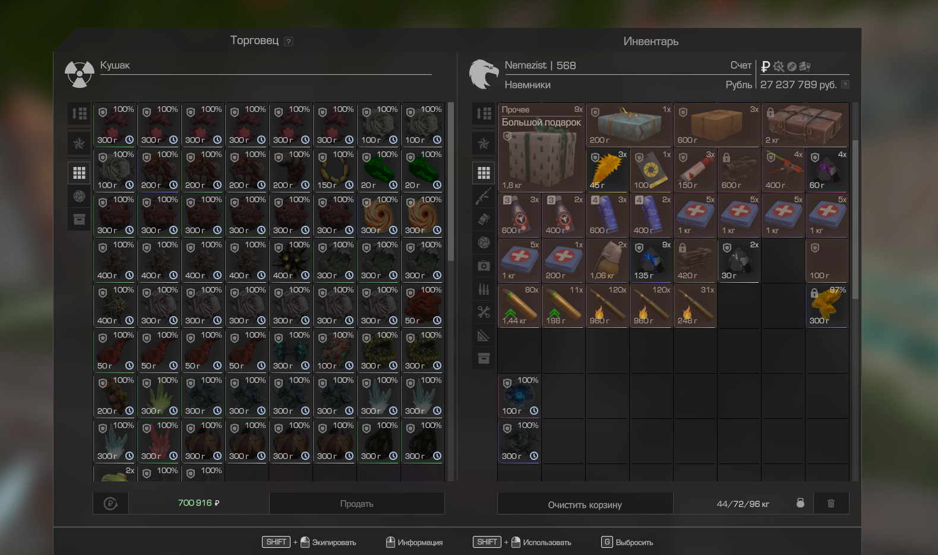Viewport: 938px width, 555px height.
Task: Click the trader panel sort icon
Action: coord(79,113)
